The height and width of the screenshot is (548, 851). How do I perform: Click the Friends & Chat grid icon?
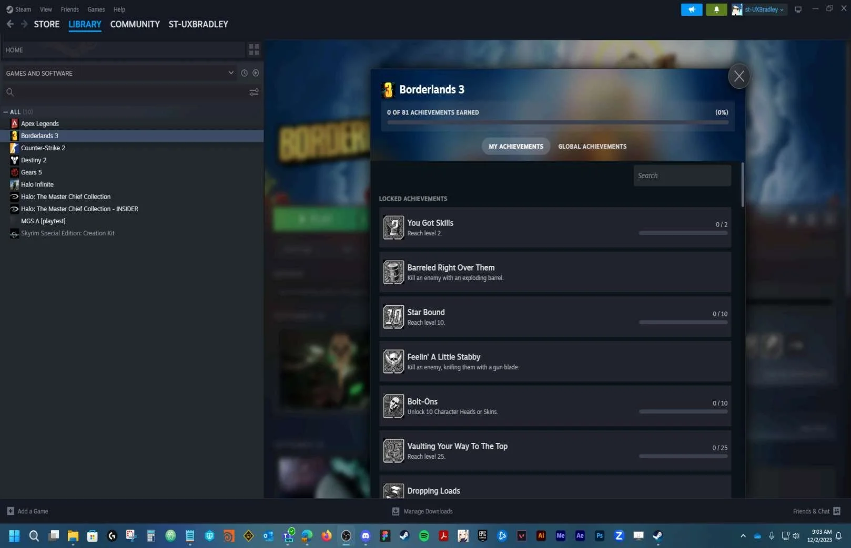(x=837, y=511)
